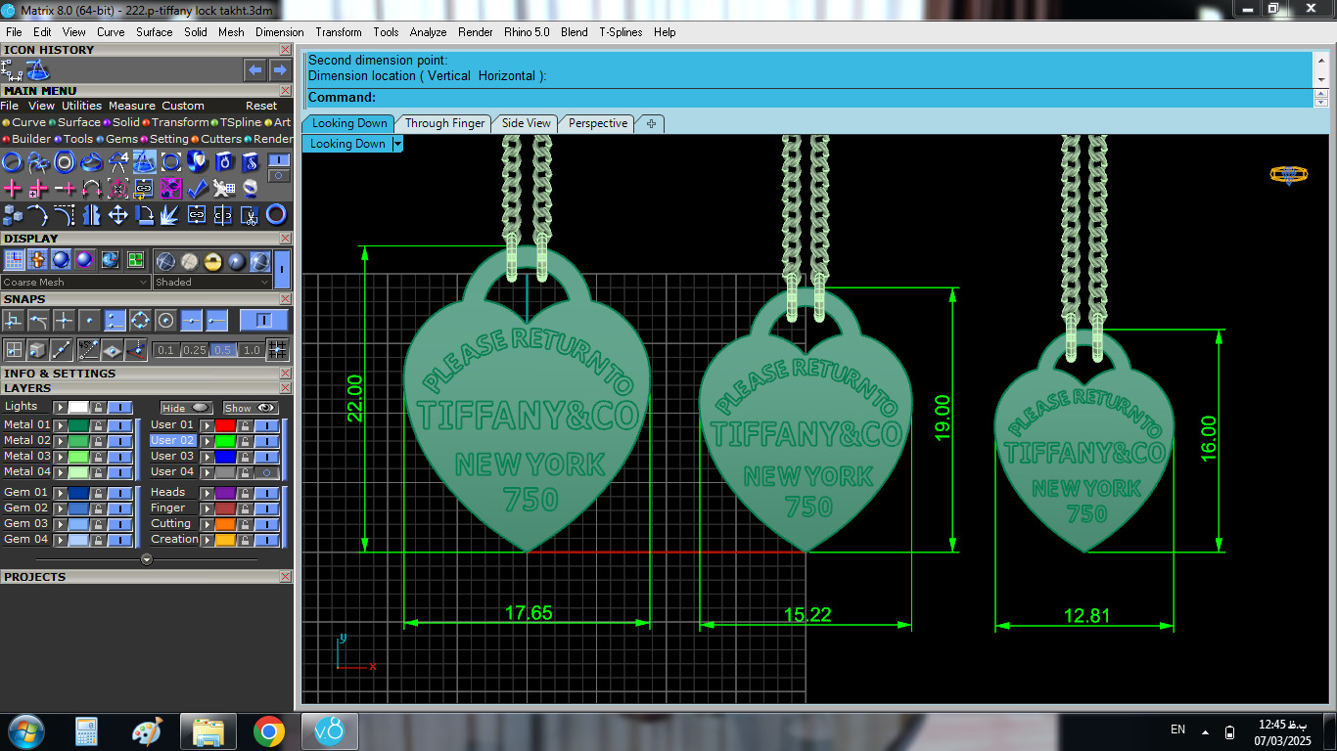This screenshot has height=751, width=1337.
Task: Select the dark red ring tool icon
Action: click(x=276, y=214)
